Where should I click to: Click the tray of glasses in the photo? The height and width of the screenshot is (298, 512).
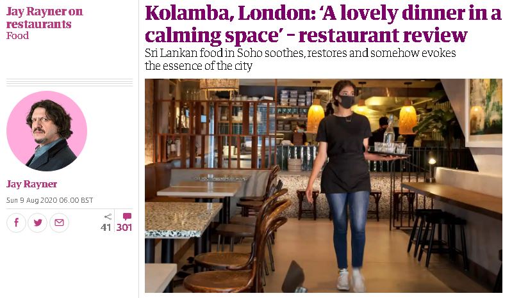pyautogui.click(x=388, y=151)
